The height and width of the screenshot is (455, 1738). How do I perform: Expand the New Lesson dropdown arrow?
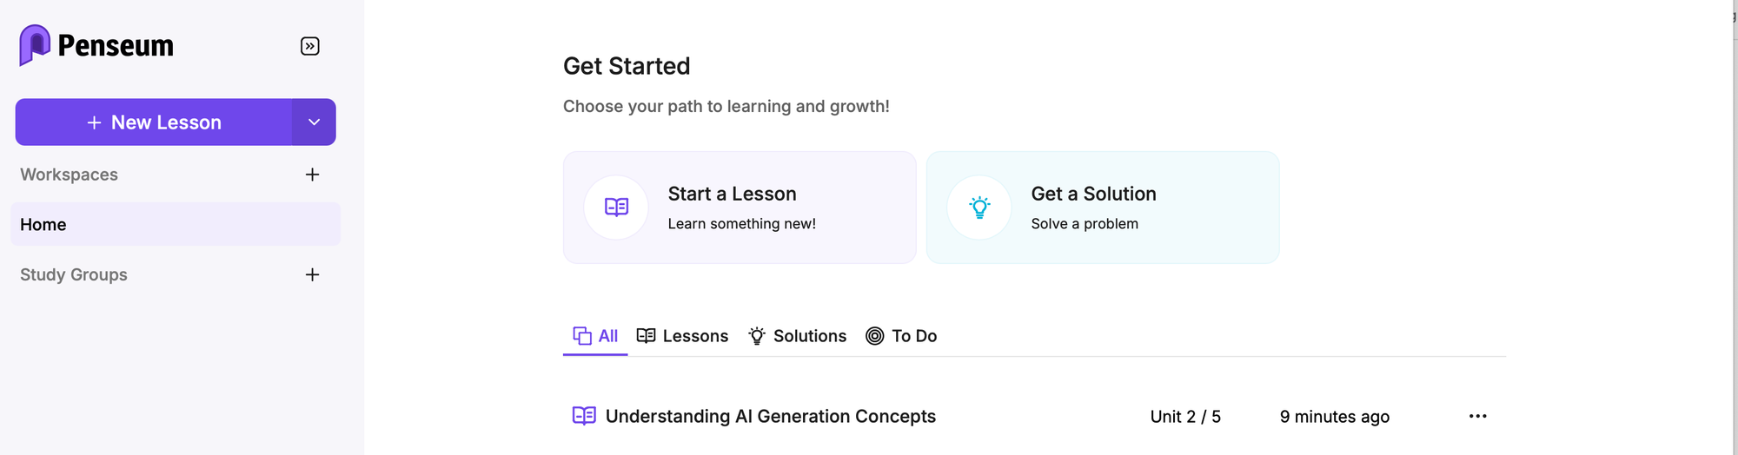coord(315,122)
